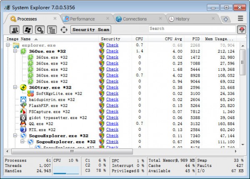The image size is (250, 179).
Task: Sort by Image Name column header
Action: [x=51, y=39]
